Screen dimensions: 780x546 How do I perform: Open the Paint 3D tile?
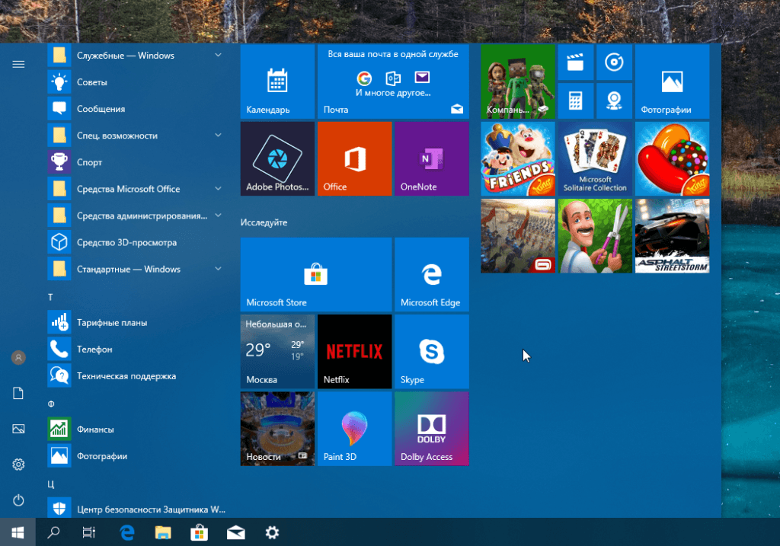click(354, 429)
